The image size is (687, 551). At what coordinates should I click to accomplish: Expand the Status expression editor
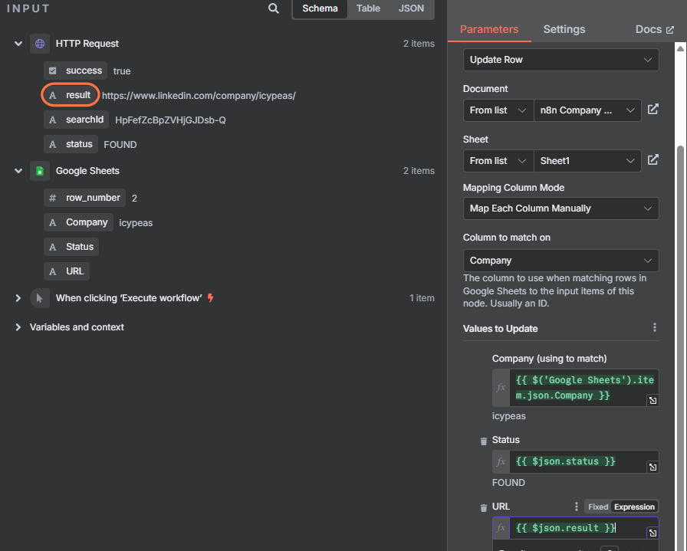pyautogui.click(x=652, y=467)
